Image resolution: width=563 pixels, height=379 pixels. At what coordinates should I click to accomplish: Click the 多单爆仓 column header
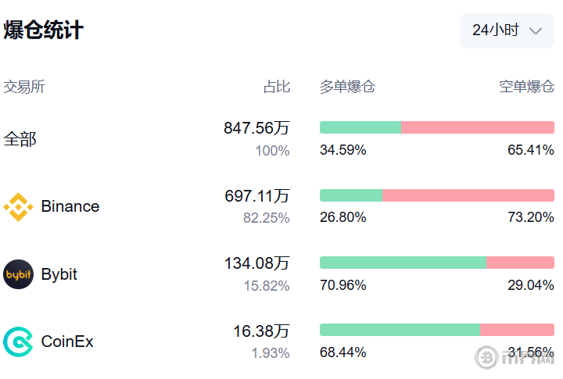tap(347, 87)
